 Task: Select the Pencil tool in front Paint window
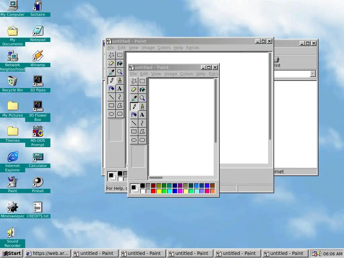[134, 106]
